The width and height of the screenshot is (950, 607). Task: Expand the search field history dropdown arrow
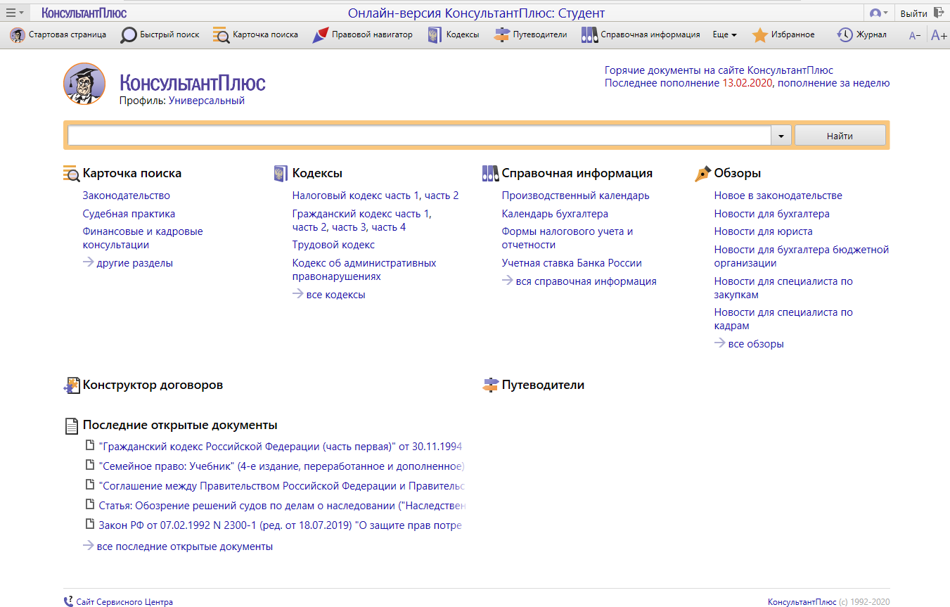point(781,136)
